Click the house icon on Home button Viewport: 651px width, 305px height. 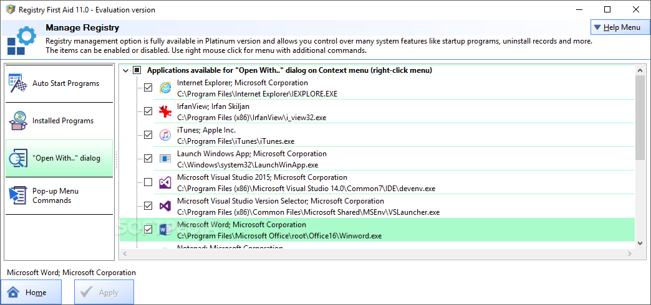(13, 293)
